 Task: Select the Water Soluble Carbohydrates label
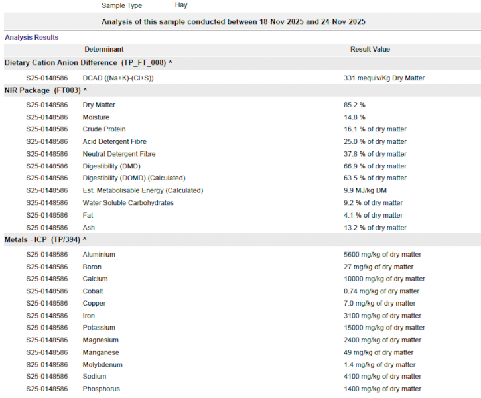(x=128, y=203)
